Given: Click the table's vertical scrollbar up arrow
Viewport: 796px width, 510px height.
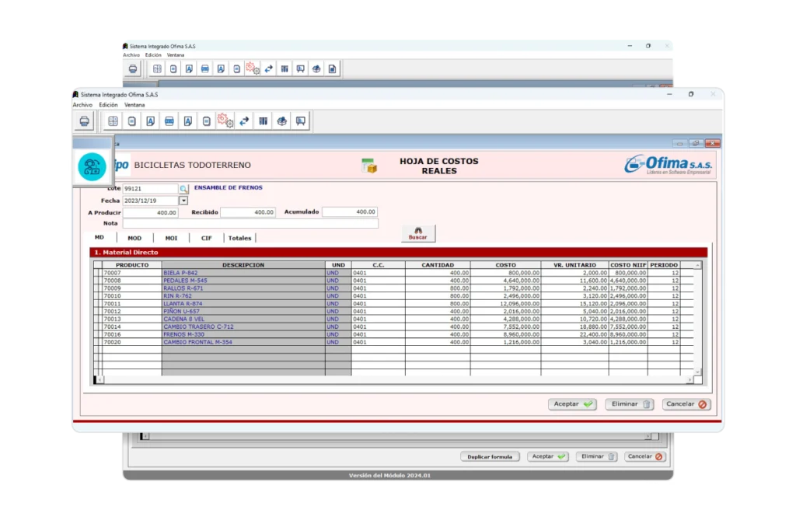Looking at the screenshot, I should (x=697, y=265).
